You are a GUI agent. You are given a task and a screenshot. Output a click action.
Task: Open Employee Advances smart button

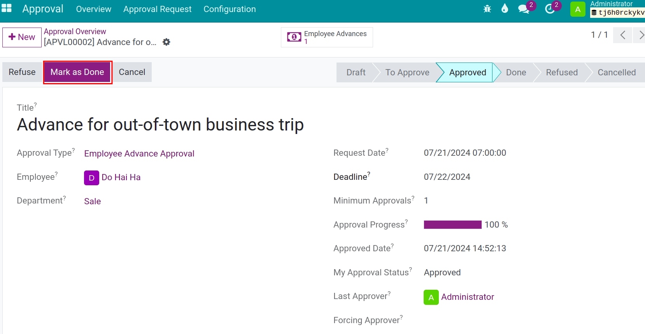click(x=327, y=37)
